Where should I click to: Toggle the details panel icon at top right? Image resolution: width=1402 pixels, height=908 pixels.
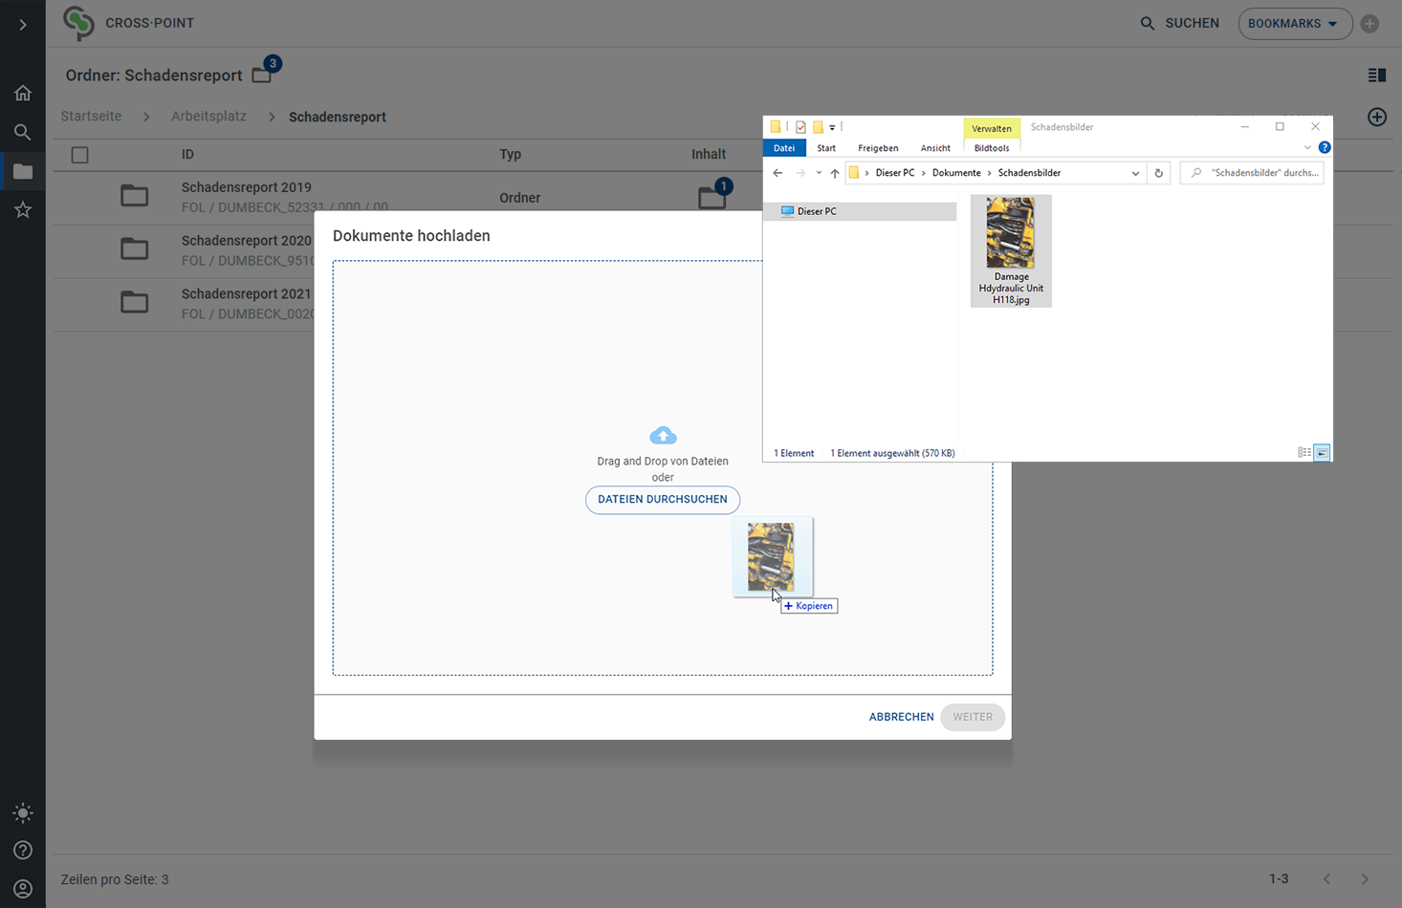click(x=1377, y=76)
